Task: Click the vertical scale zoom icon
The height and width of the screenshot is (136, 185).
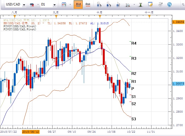Action: pyautogui.click(x=128, y=5)
